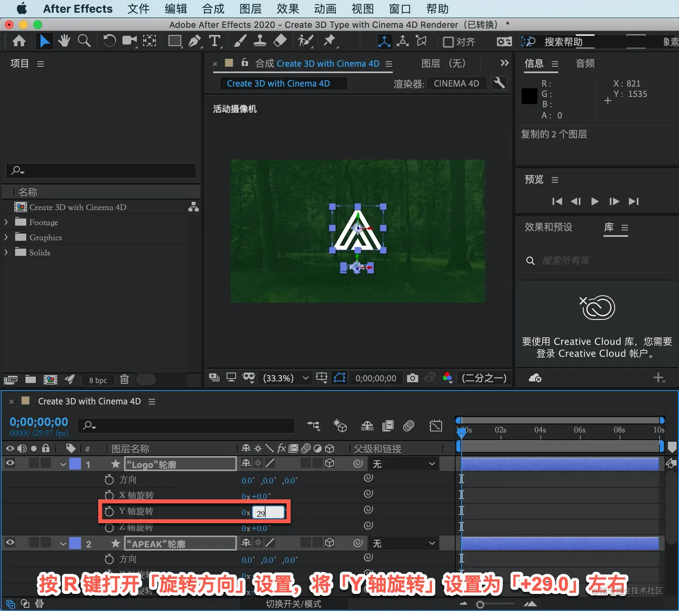679x611 pixels.
Task: Open the composition mini-flowchart icon
Action: point(313,426)
